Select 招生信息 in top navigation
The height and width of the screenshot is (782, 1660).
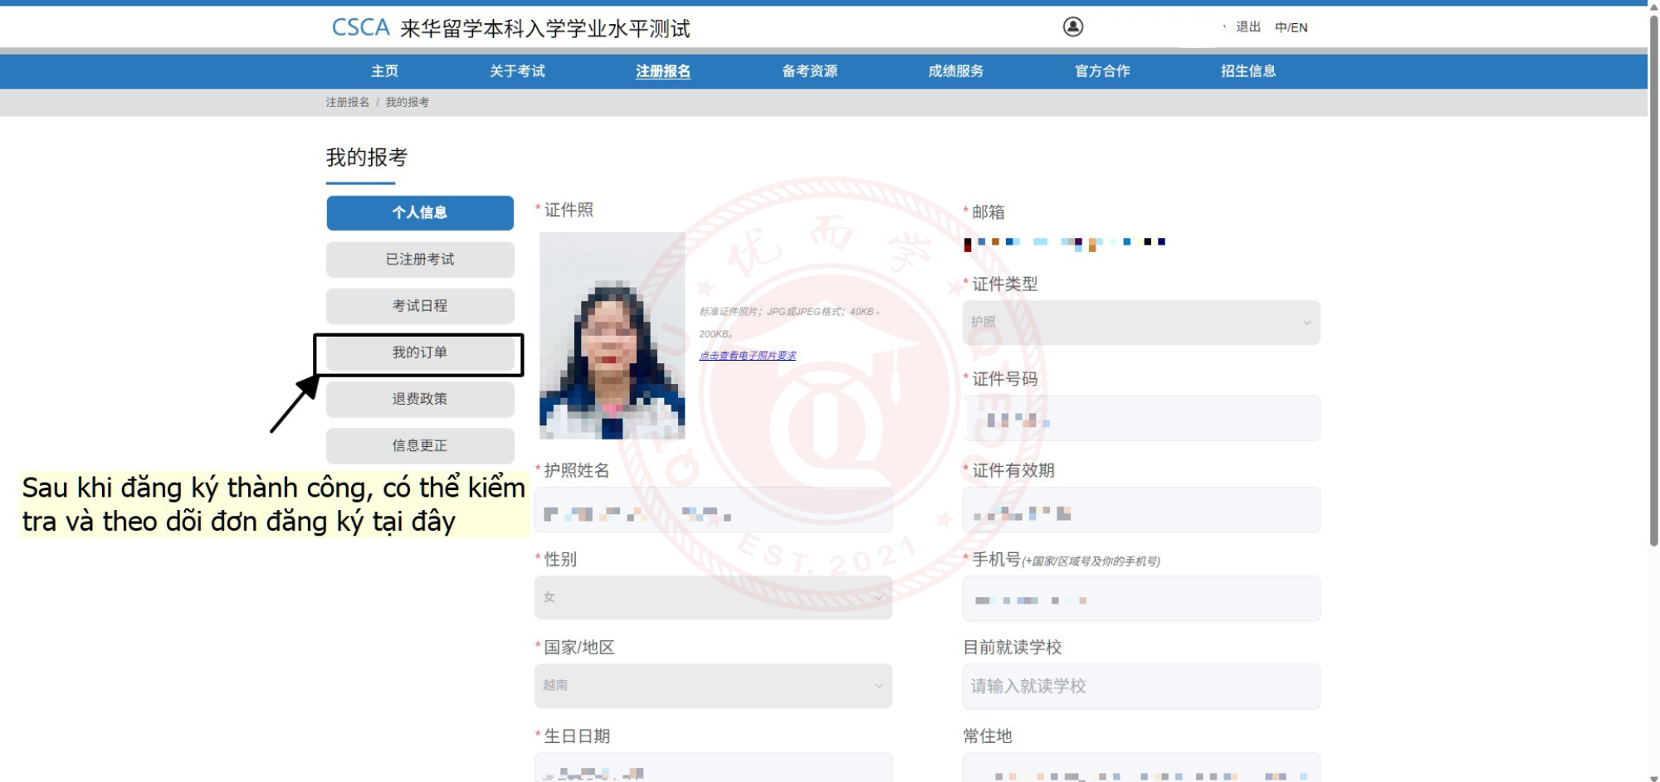tap(1247, 71)
